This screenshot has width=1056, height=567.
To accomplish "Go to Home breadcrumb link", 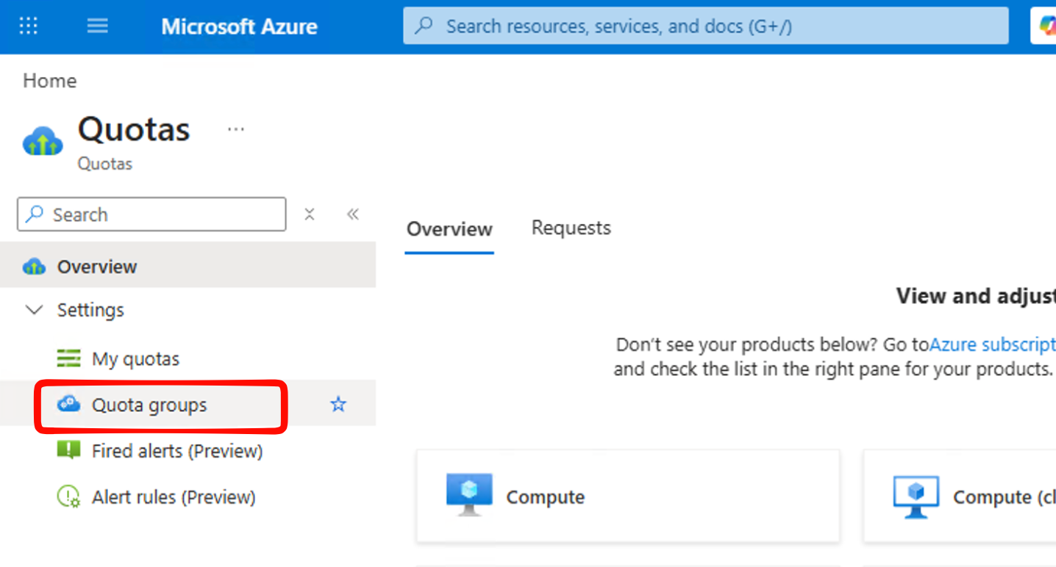I will (x=50, y=81).
